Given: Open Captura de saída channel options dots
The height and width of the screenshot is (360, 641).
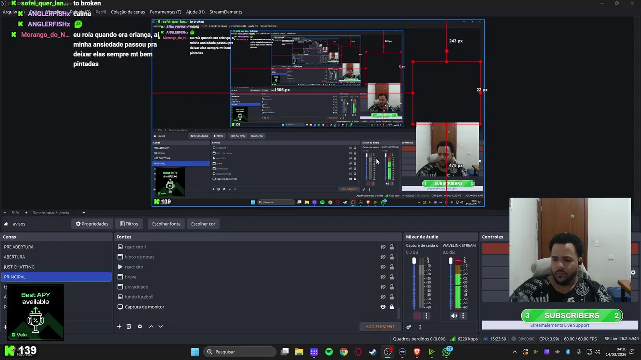Looking at the screenshot, I should 426,316.
